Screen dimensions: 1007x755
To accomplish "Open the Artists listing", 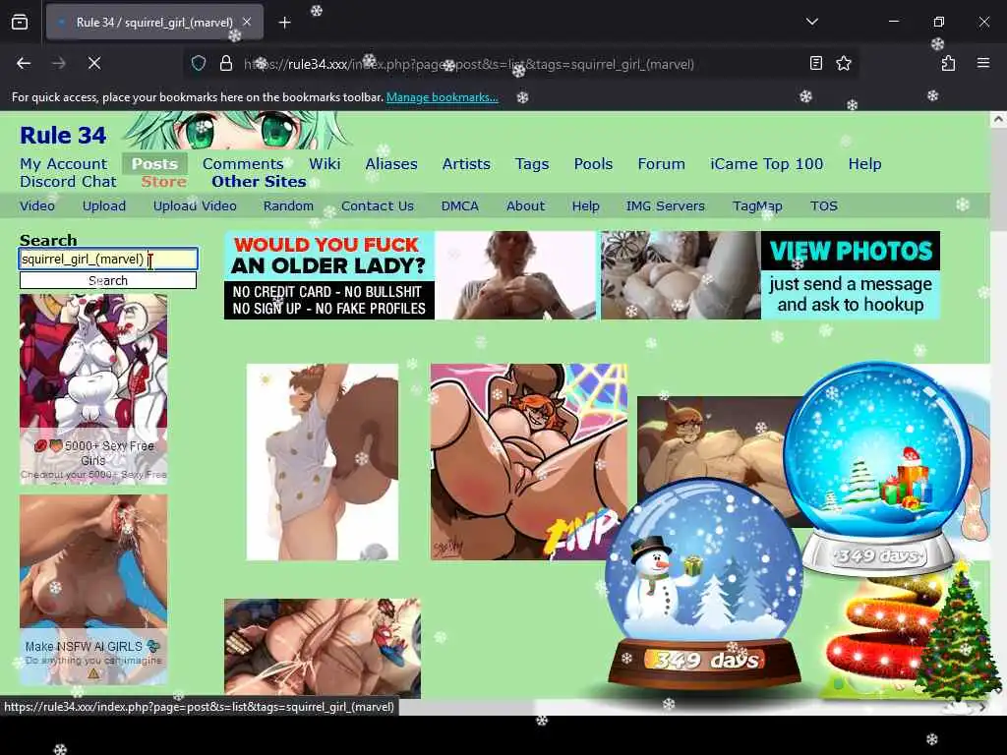I will click(466, 164).
